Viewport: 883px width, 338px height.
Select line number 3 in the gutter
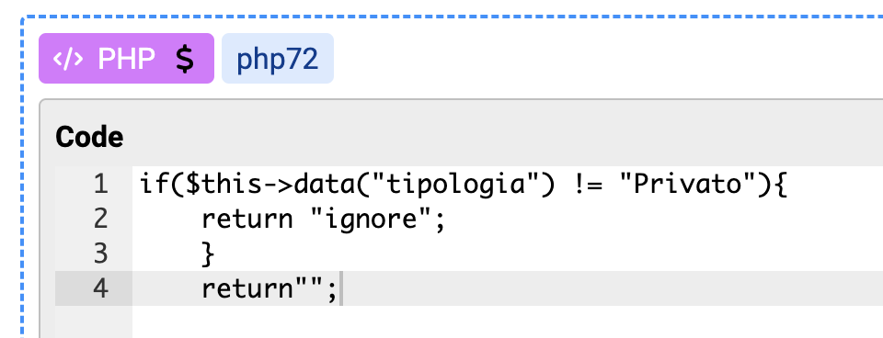100,253
